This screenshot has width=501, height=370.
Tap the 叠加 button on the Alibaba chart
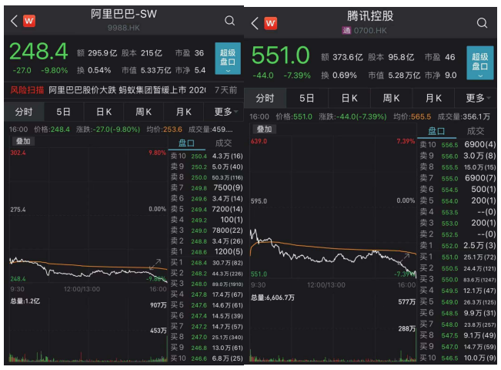point(23,141)
